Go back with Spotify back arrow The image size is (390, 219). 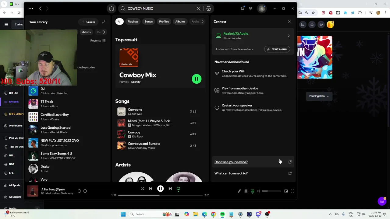tap(40, 9)
